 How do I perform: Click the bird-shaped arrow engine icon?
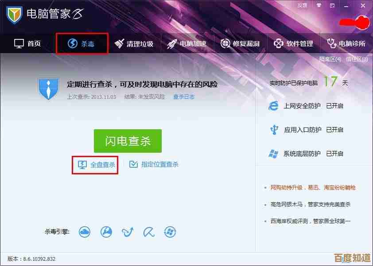tap(127, 231)
